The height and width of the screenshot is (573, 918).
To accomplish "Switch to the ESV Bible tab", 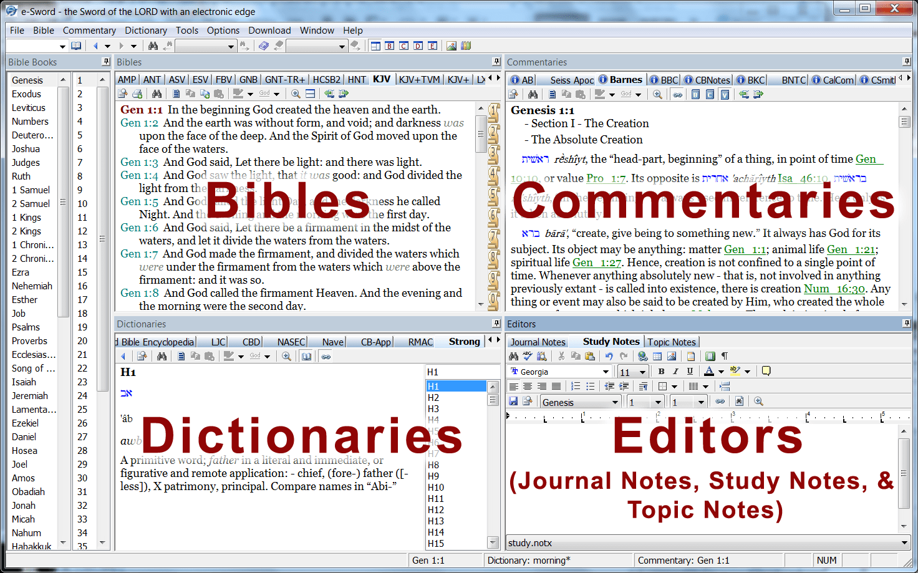I will [200, 79].
